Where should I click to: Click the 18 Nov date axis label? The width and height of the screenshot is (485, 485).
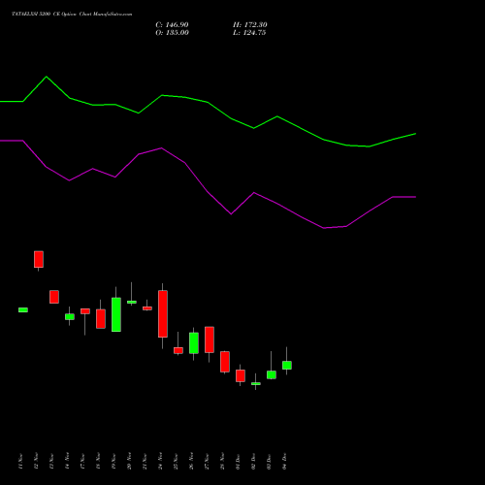pos(98,462)
